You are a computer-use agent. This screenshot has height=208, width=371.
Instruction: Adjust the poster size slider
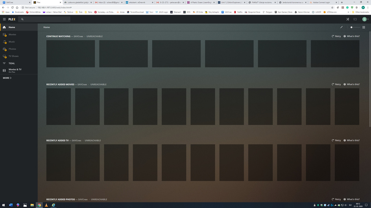[355, 27]
